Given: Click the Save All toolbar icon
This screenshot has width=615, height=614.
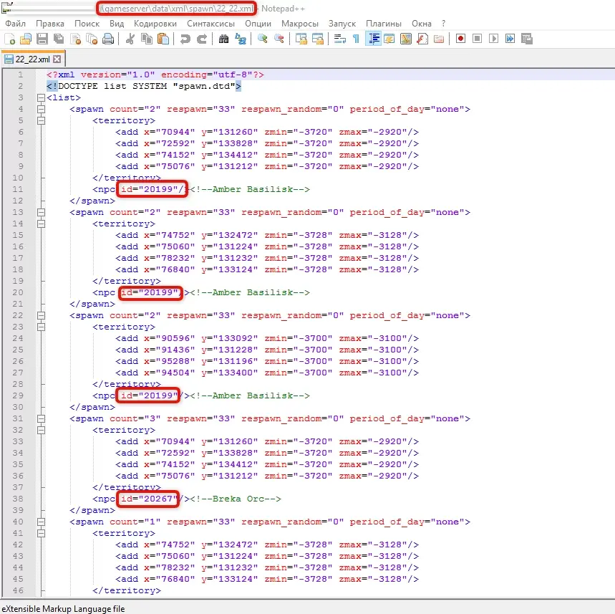Looking at the screenshot, I should pos(59,39).
